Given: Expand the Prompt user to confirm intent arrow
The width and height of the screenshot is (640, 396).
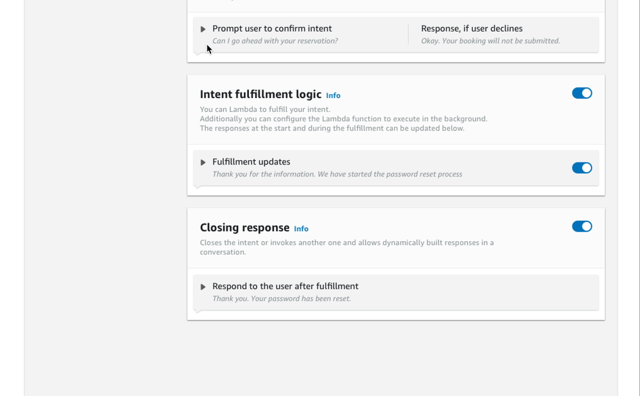Looking at the screenshot, I should tap(203, 29).
